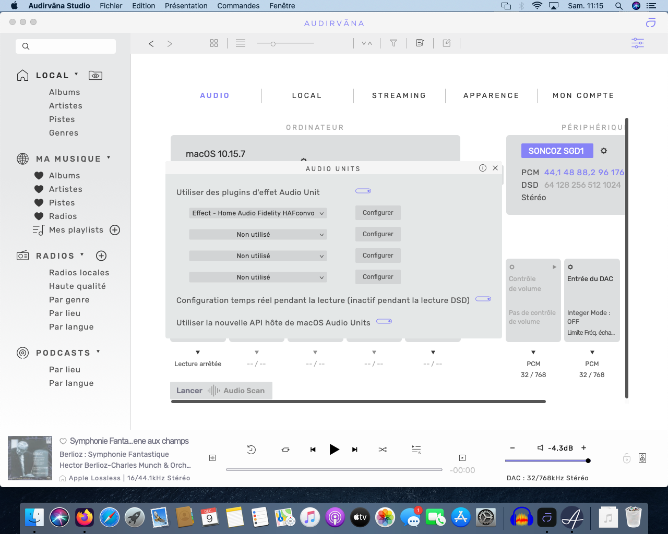This screenshot has width=668, height=534.
Task: Click Configurer for second plugin slot
Action: pyautogui.click(x=378, y=234)
